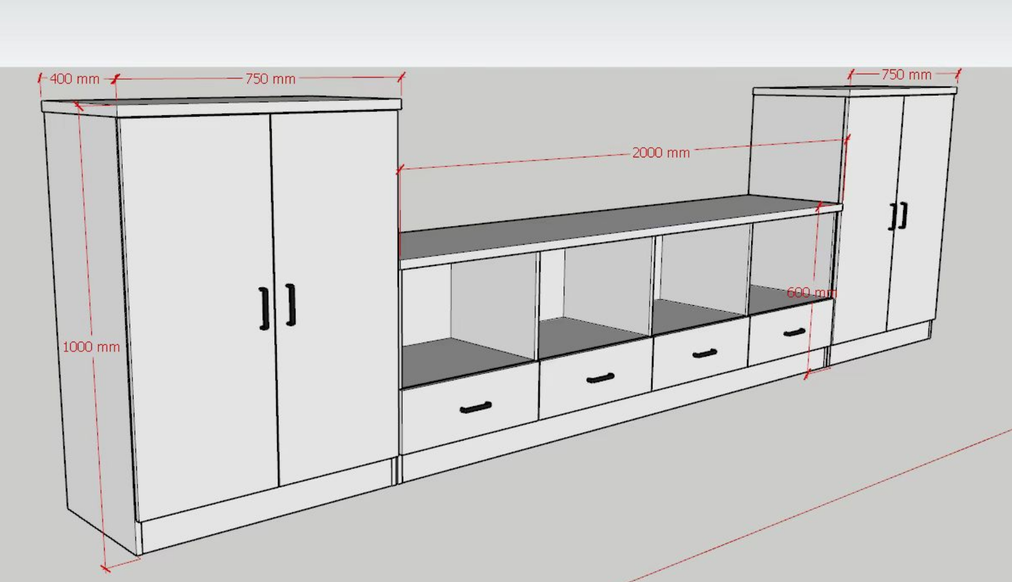Viewport: 1012px width, 582px height.
Task: Pick the right handle on the left cabinet
Action: point(291,304)
